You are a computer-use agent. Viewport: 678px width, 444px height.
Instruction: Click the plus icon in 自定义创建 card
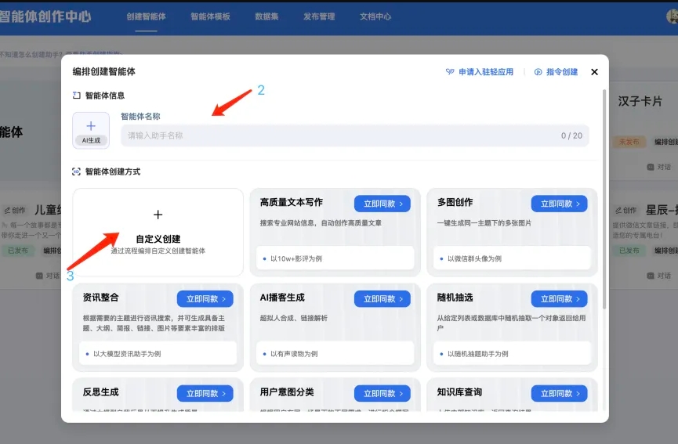(158, 215)
